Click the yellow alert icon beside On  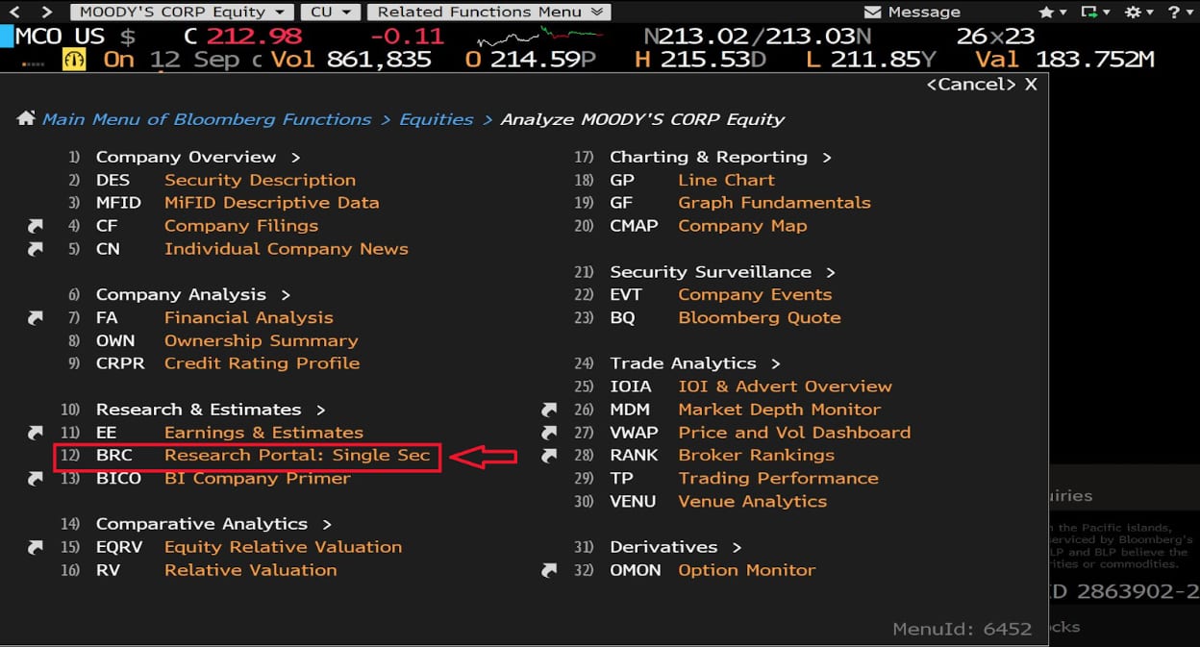pyautogui.click(x=74, y=59)
